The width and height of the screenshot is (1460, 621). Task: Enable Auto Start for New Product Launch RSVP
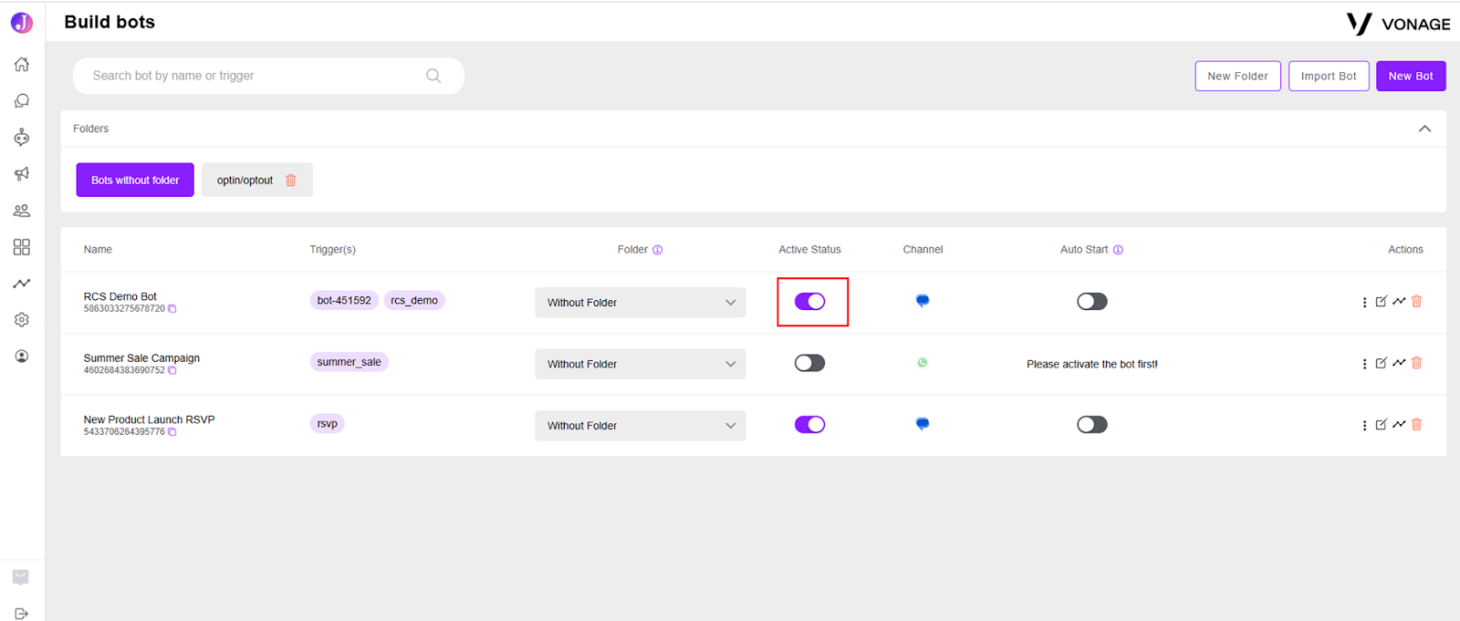click(x=1091, y=424)
